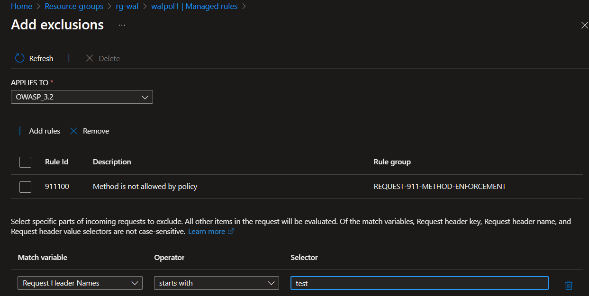Open wafpol1 | Managed rules breadcrumb

click(194, 6)
